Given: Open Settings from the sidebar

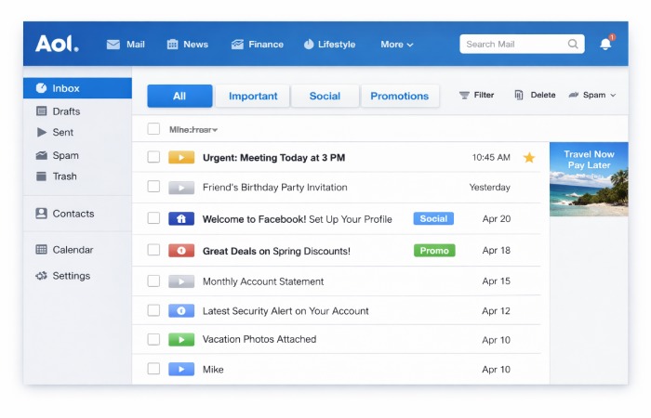Looking at the screenshot, I should point(71,276).
